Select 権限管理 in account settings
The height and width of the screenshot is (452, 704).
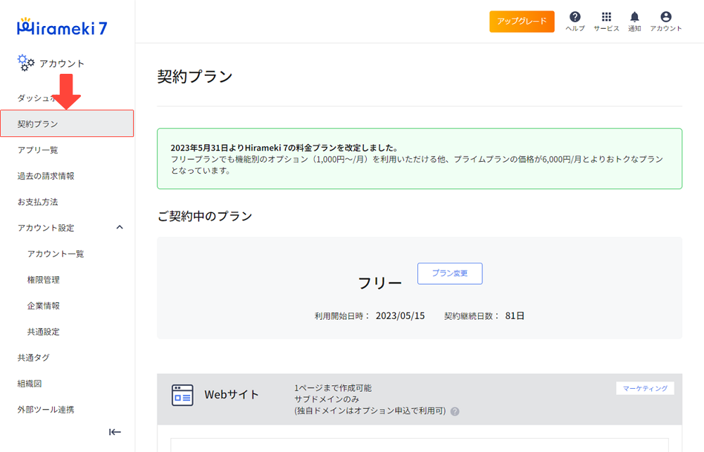tap(44, 280)
